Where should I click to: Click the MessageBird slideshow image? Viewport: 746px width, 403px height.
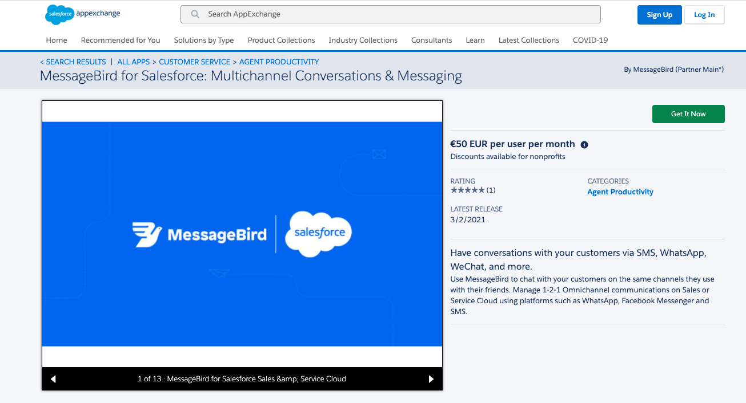(242, 234)
